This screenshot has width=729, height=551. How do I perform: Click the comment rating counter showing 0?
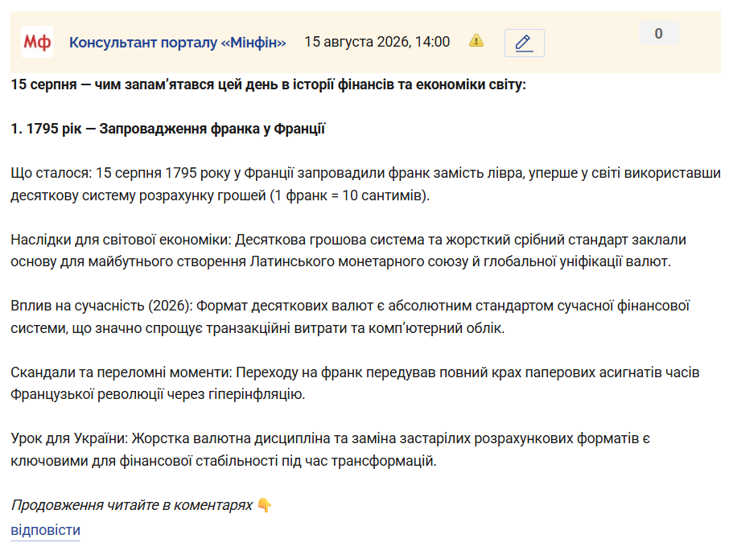point(659,34)
